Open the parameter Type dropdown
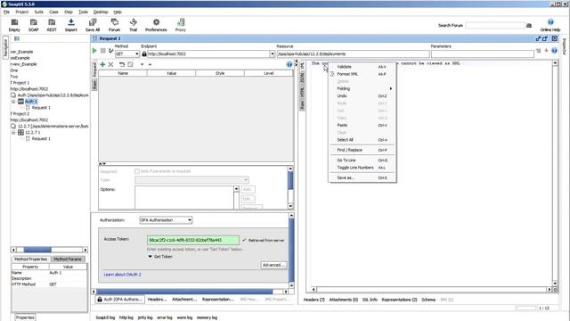The image size is (570, 321). click(x=191, y=180)
